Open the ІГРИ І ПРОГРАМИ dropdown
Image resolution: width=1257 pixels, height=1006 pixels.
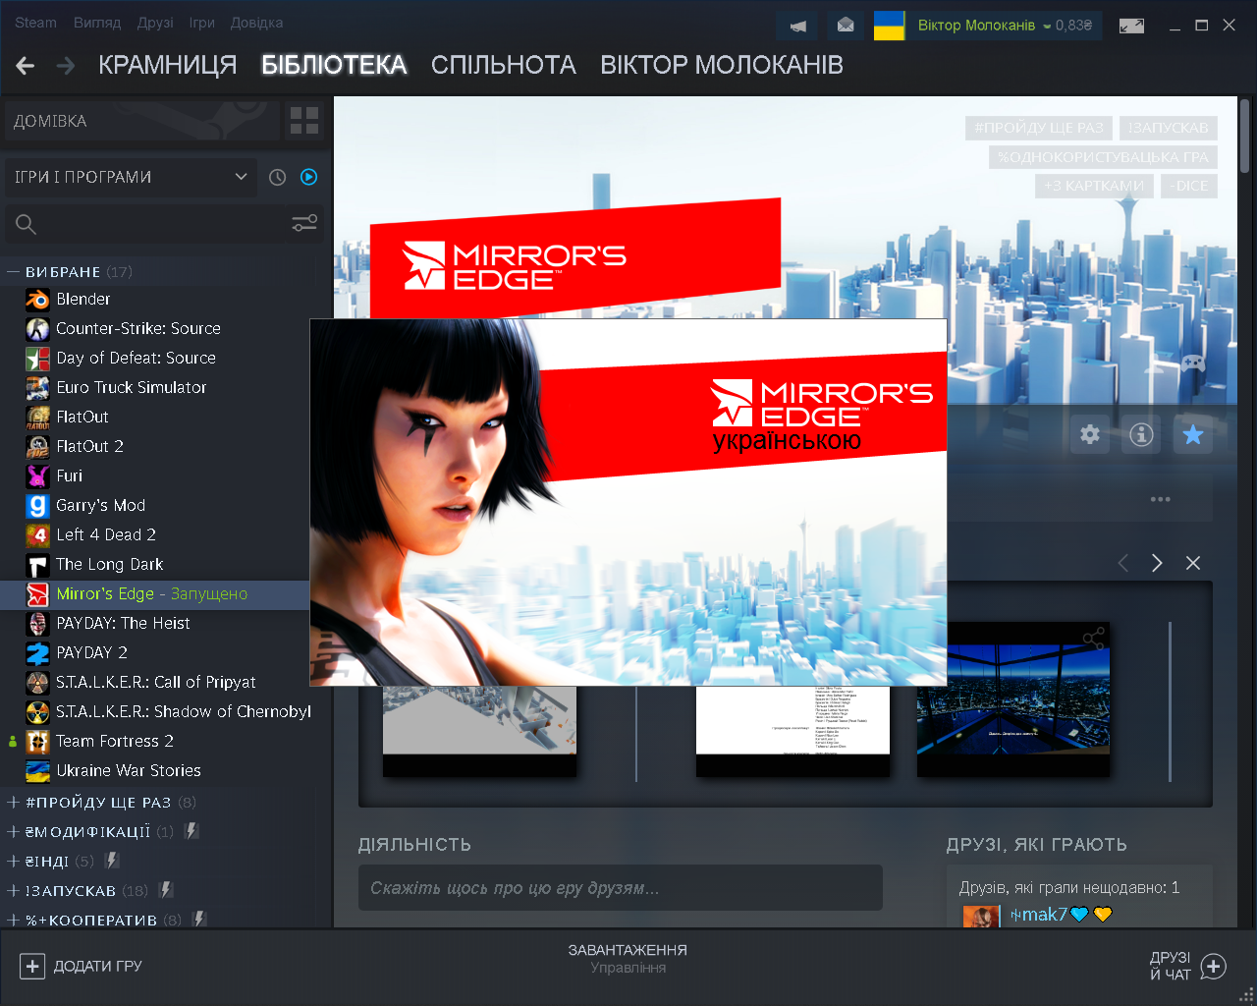131,177
